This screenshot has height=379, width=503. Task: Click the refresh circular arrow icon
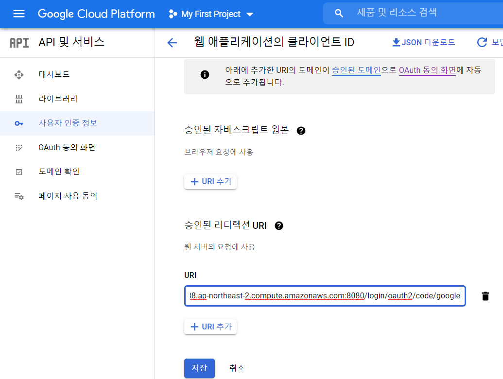click(482, 42)
